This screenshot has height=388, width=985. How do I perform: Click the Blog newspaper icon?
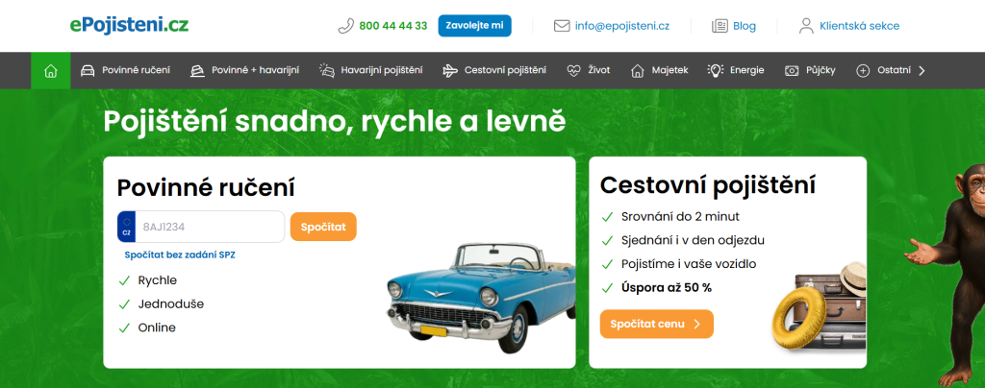coord(720,26)
